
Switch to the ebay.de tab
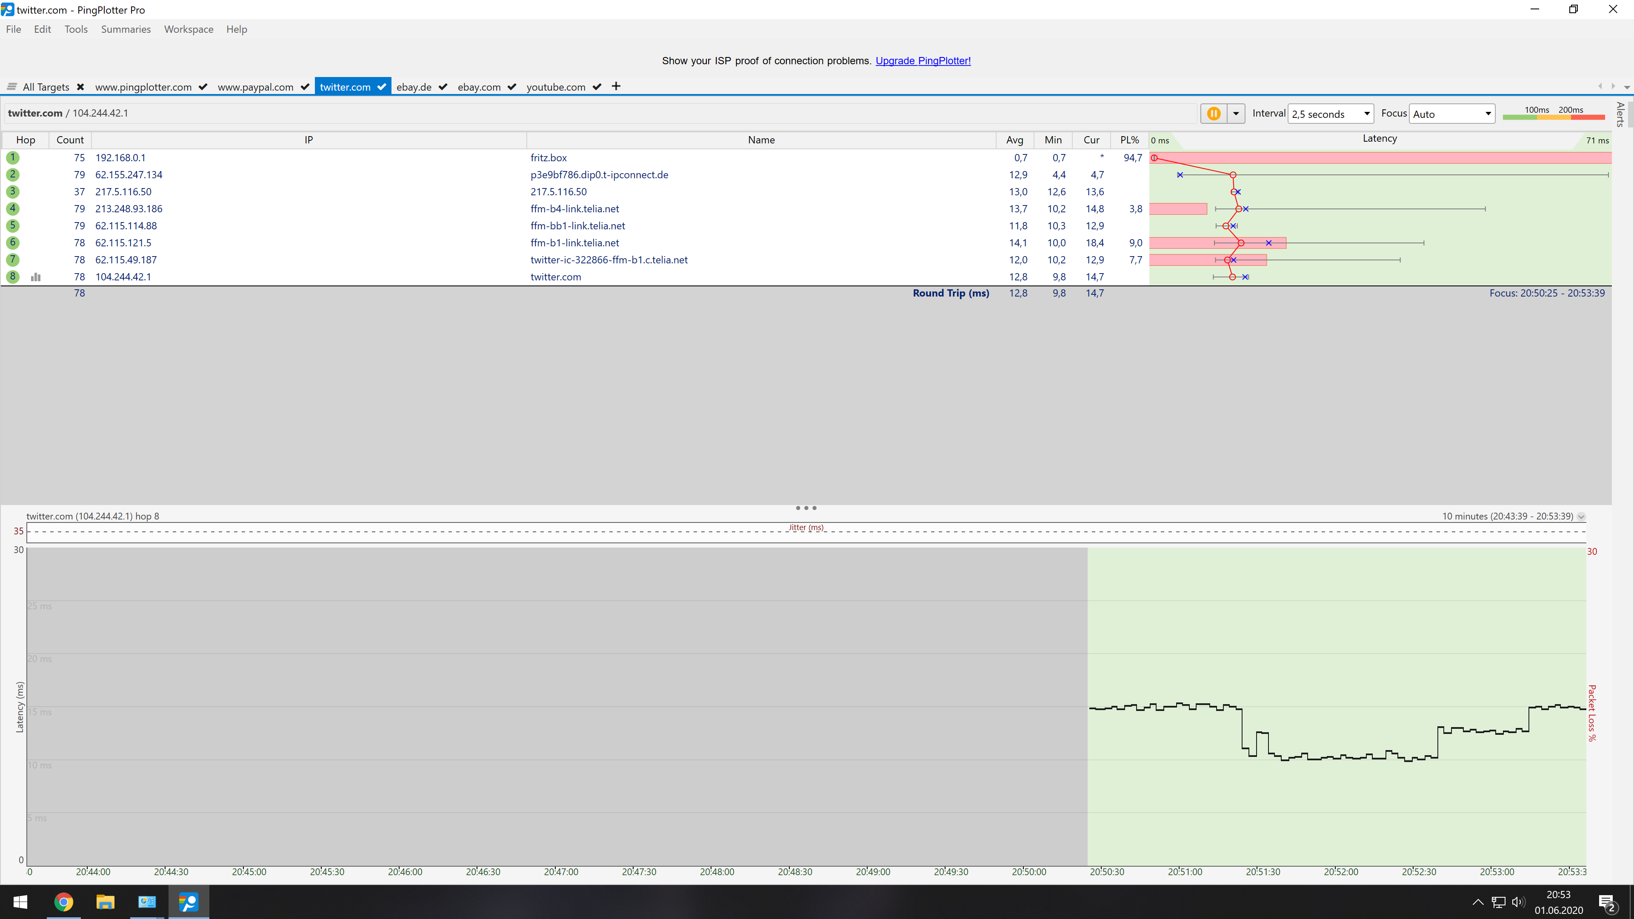click(x=414, y=87)
